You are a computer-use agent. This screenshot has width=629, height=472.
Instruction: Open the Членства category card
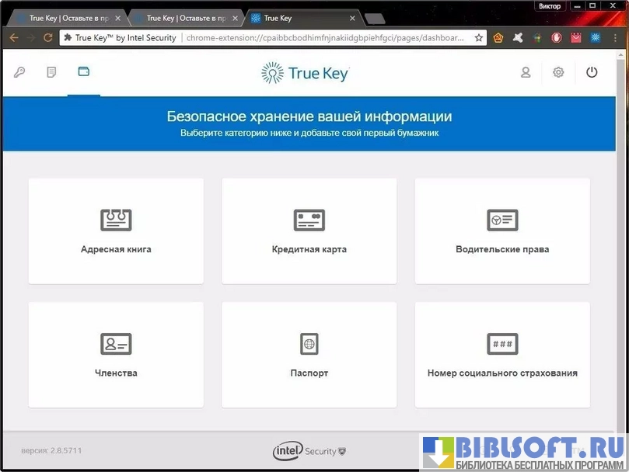pos(116,354)
